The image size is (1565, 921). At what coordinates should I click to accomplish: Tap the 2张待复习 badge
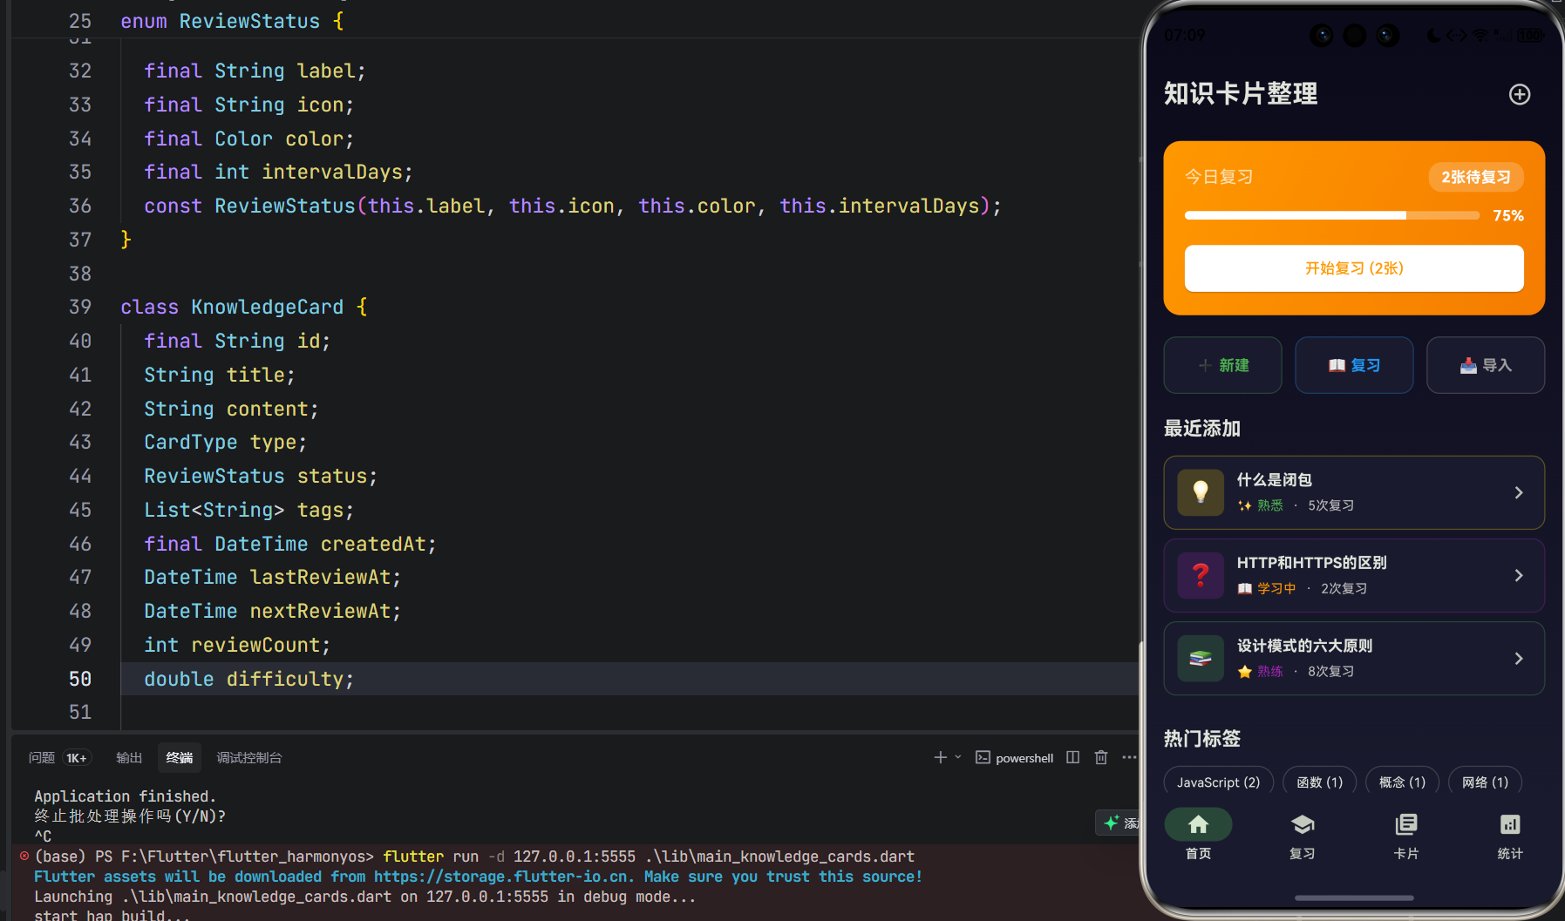point(1476,177)
